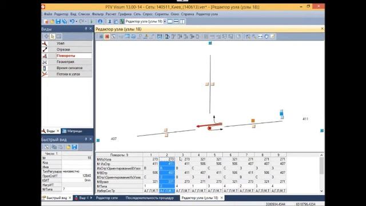The image size is (366, 206).
Task: Open the Расчет menu
Action: point(110,14)
